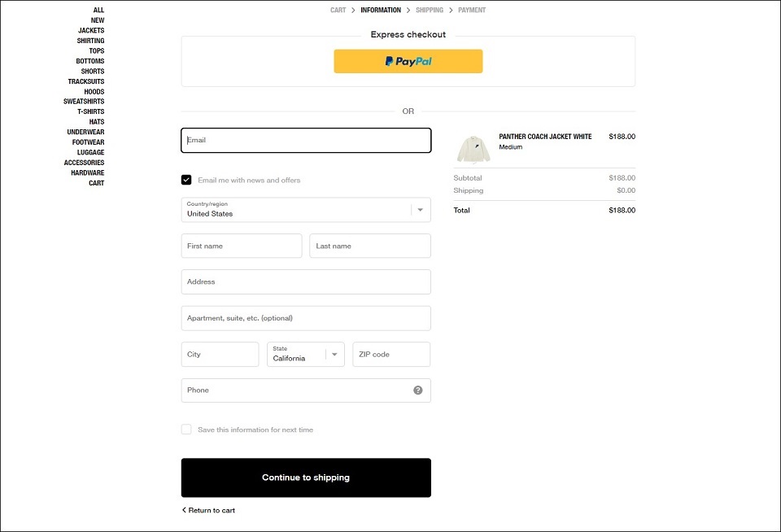Image resolution: width=781 pixels, height=532 pixels.
Task: Click the Phone input field
Action: (306, 390)
